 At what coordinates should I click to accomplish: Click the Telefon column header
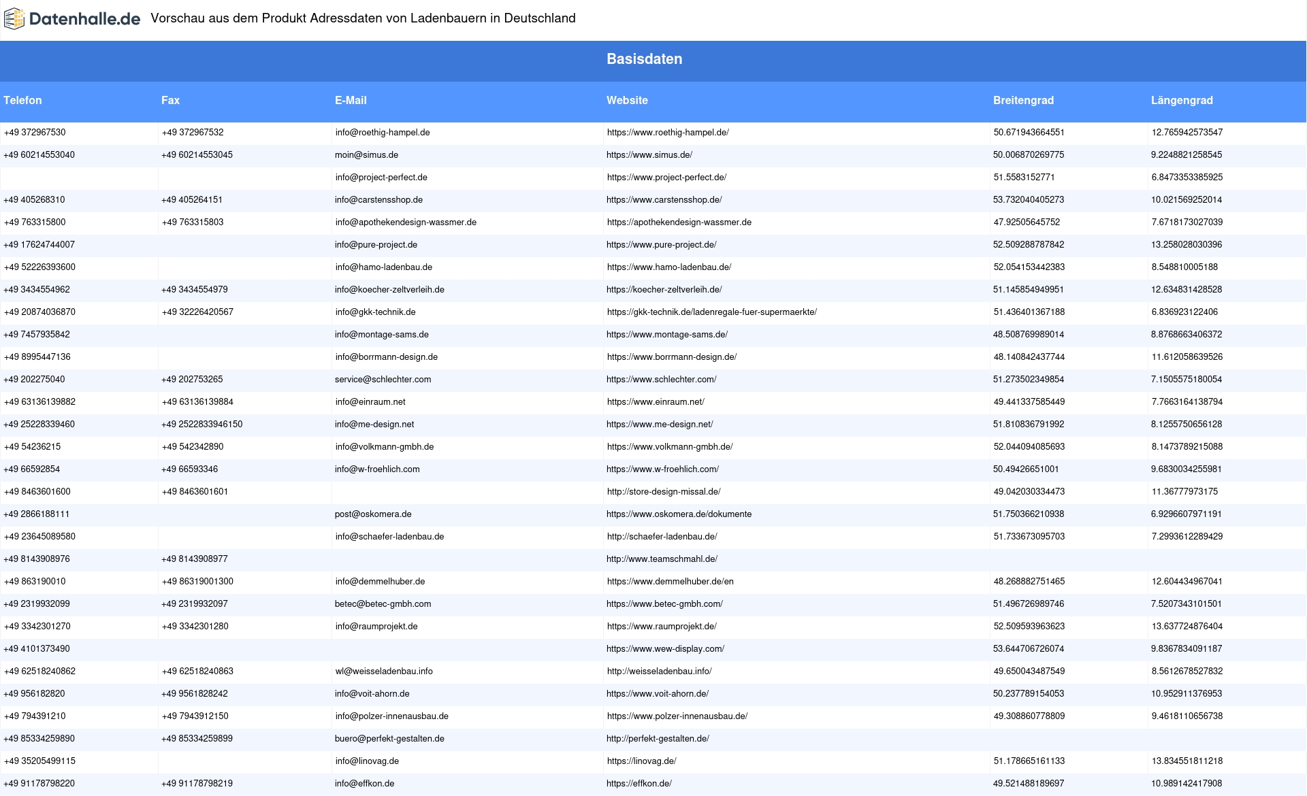tap(22, 100)
